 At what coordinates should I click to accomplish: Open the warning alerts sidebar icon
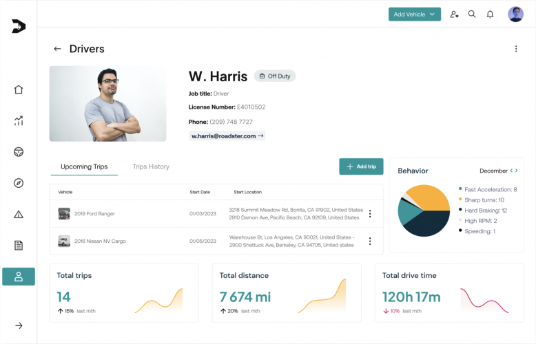[19, 215]
